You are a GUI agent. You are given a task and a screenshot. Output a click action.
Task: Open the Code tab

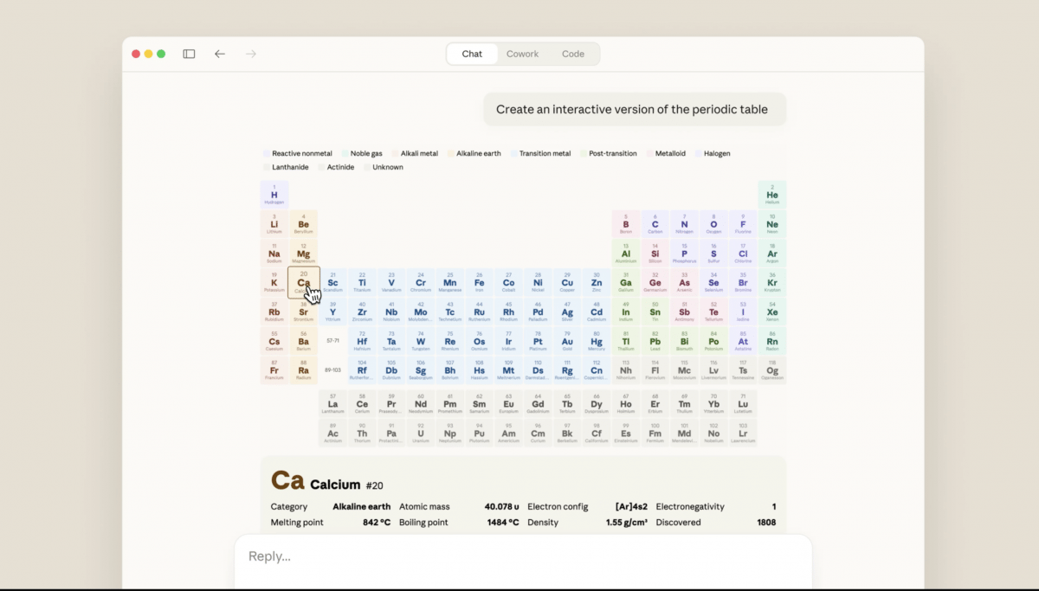(573, 54)
